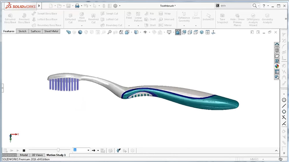Screen dimensions: 289x162
Task: Launch the DFMXpress Analysis Wizard
Action: tap(253, 20)
